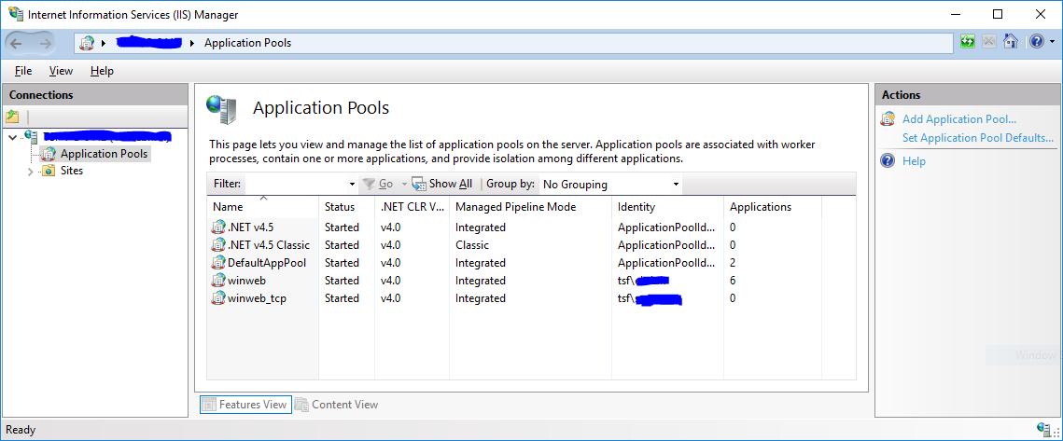Click the Applications count 6 for winweb
The image size is (1063, 441).
point(733,281)
